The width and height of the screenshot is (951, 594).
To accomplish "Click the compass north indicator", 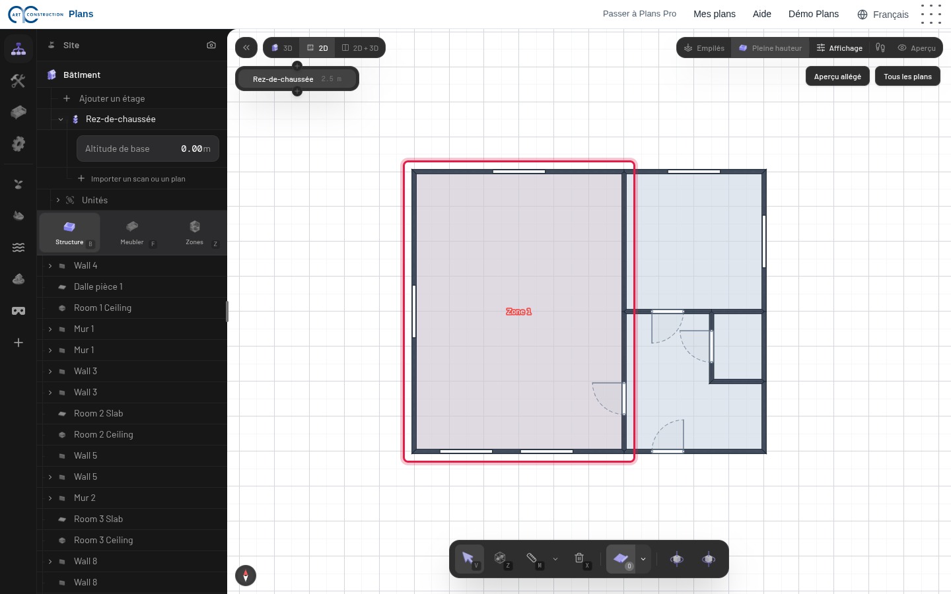I will [246, 576].
